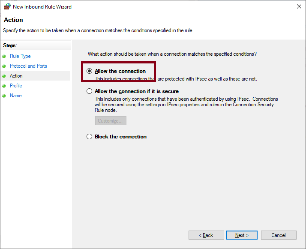Click the Action page heading
The width and height of the screenshot is (306, 249).
coord(13,20)
